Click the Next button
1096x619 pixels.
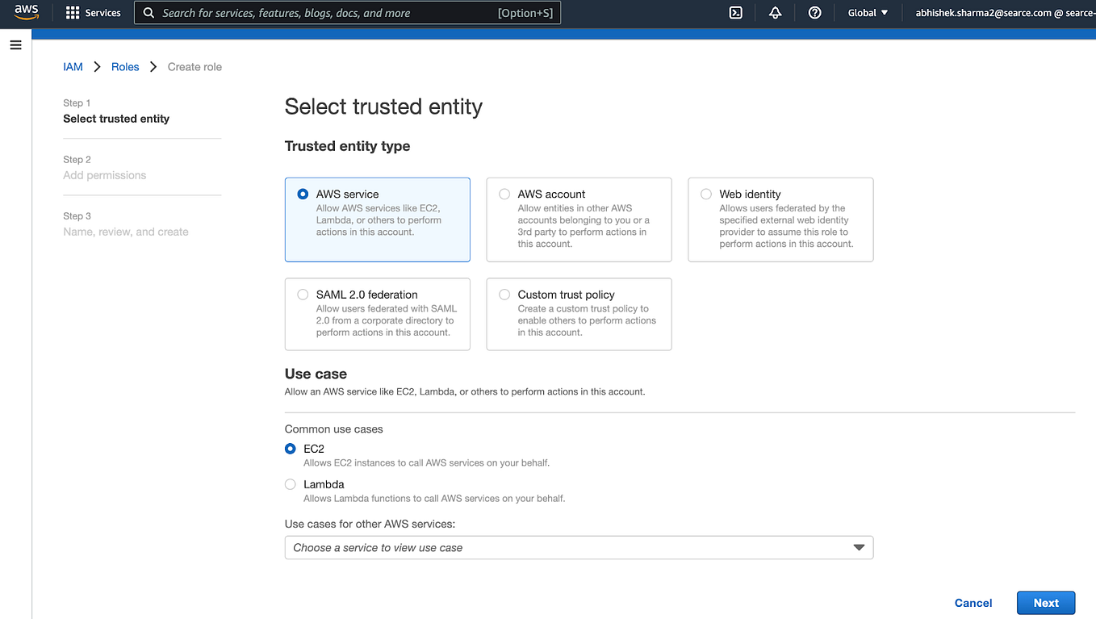click(1045, 602)
